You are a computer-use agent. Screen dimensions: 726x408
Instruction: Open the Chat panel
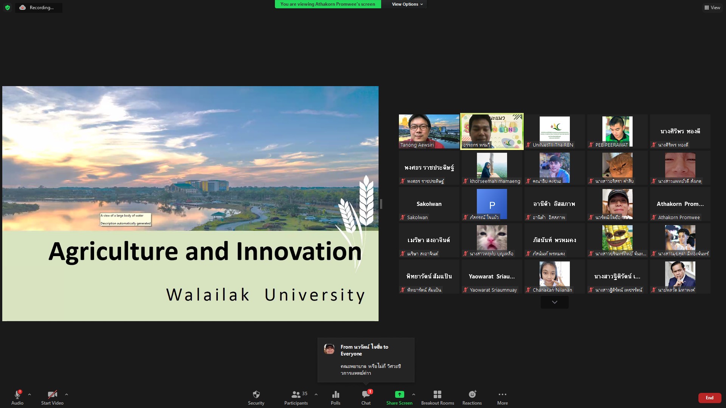[x=366, y=395]
